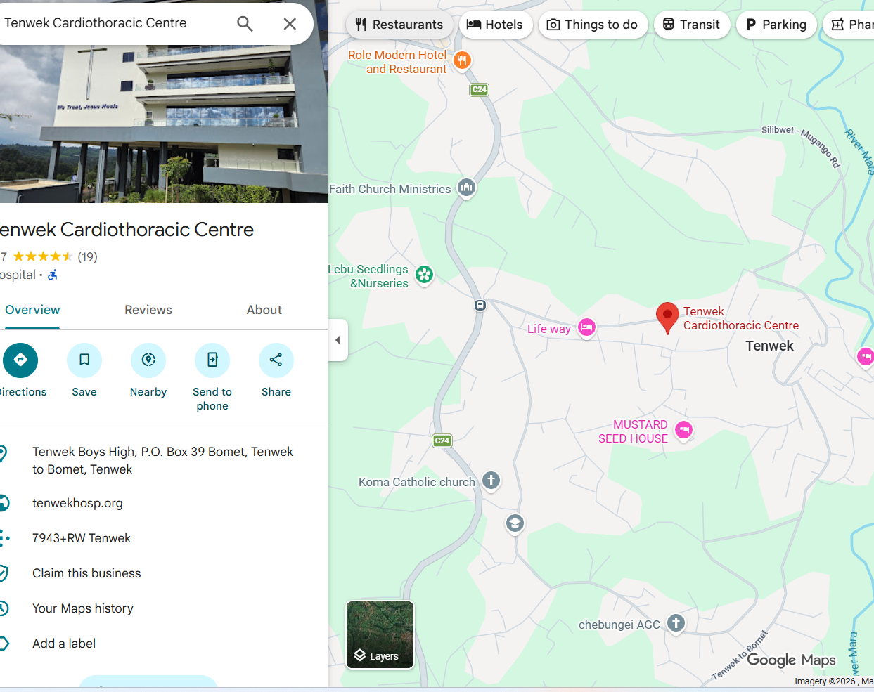This screenshot has width=874, height=692.
Task: Collapse the side panel arrow
Action: click(x=338, y=340)
